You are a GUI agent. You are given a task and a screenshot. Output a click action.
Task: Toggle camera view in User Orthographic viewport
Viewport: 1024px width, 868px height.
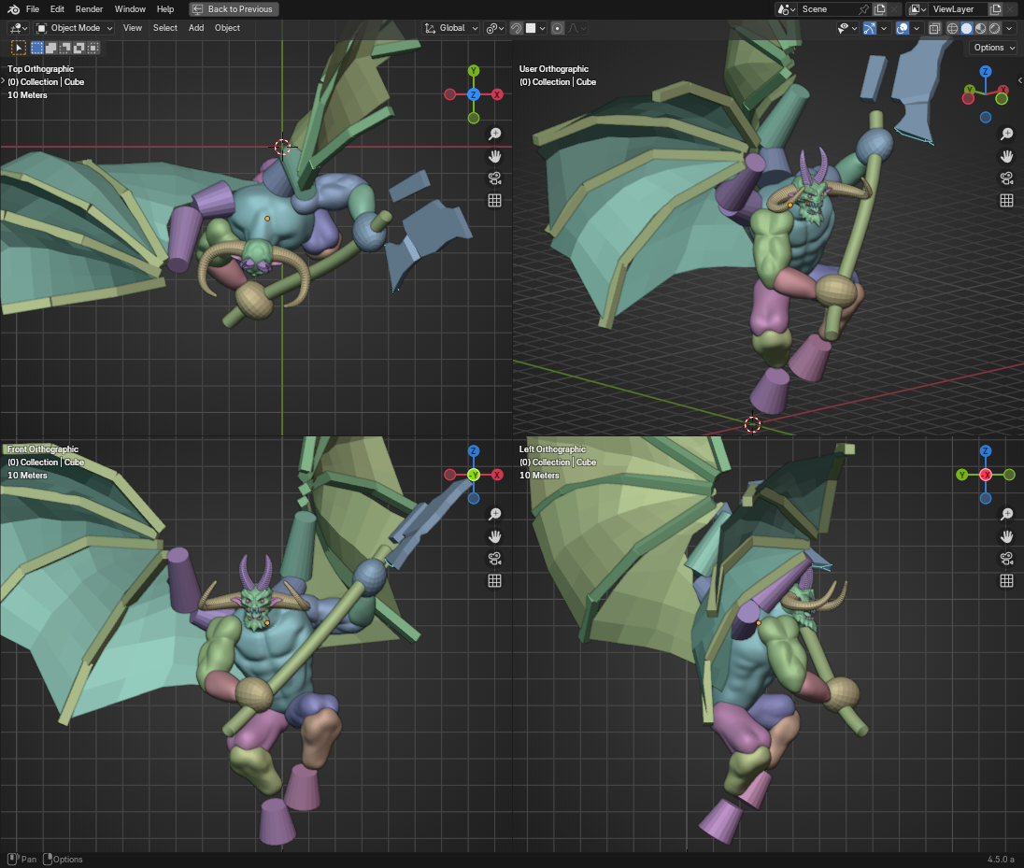click(1007, 178)
